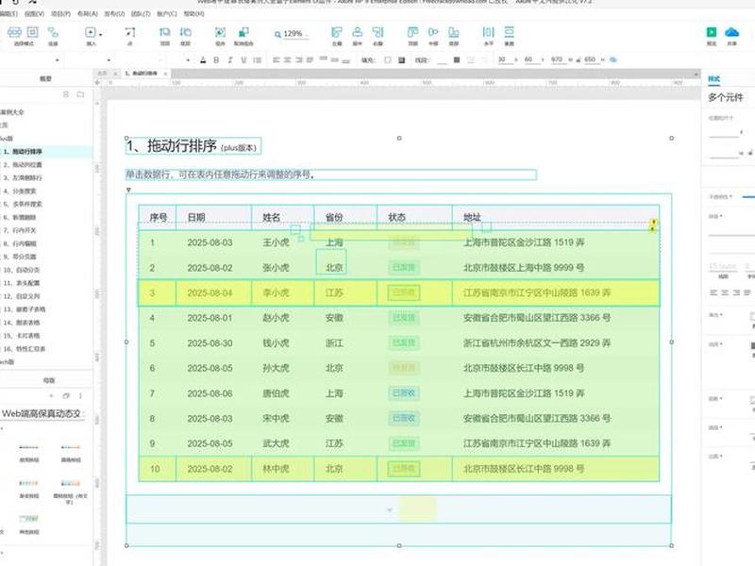Image resolution: width=755 pixels, height=566 pixels.
Task: Select the contained selection mode icon
Action: (32, 32)
